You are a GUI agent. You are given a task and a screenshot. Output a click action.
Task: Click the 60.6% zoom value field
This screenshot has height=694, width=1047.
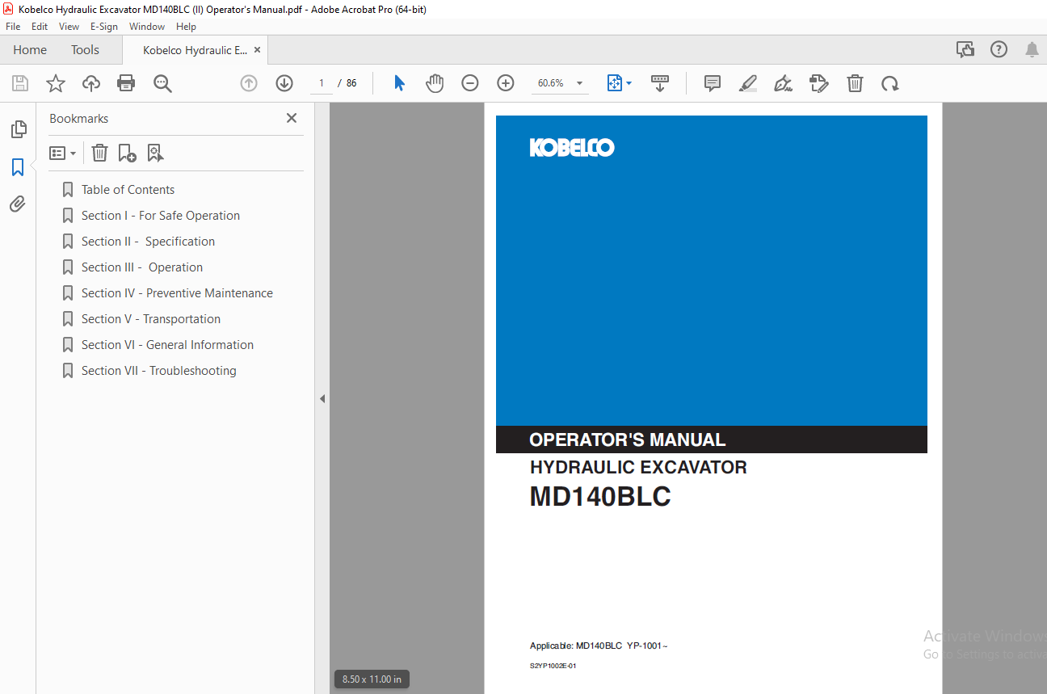pyautogui.click(x=551, y=83)
